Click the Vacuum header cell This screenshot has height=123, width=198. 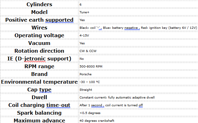(39, 43)
